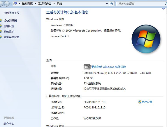
Task: Expand the arrow after 系统和安全 breadcrumb
Action: coord(54,4)
